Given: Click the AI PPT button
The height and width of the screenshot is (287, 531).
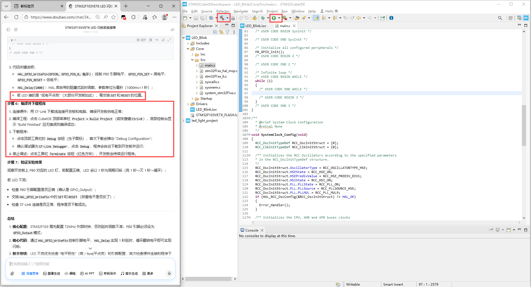Looking at the screenshot, I should coord(87,273).
